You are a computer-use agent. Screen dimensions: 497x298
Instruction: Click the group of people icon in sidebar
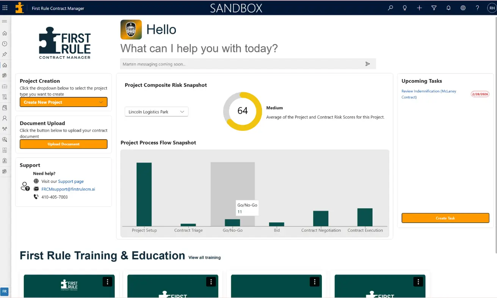pos(5,129)
